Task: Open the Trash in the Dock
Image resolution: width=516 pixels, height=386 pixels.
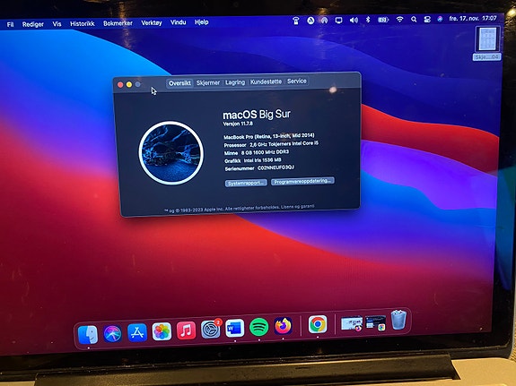Action: tap(398, 320)
